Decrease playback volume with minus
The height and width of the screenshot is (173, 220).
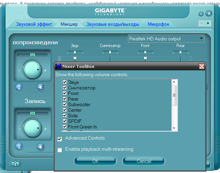click(x=19, y=70)
